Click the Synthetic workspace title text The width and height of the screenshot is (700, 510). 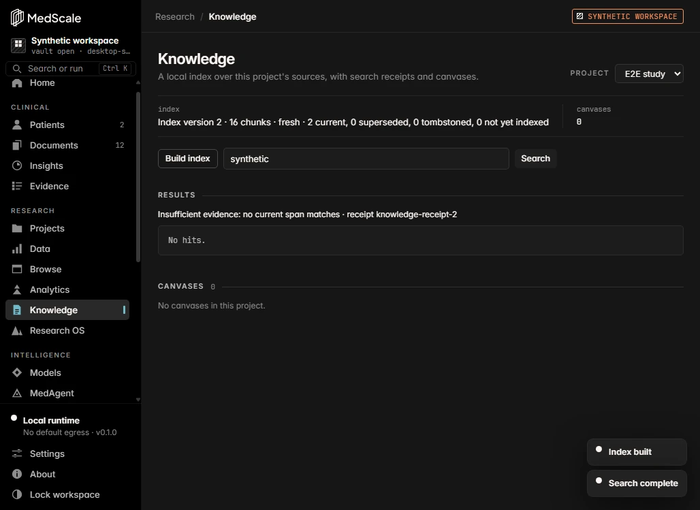(75, 41)
